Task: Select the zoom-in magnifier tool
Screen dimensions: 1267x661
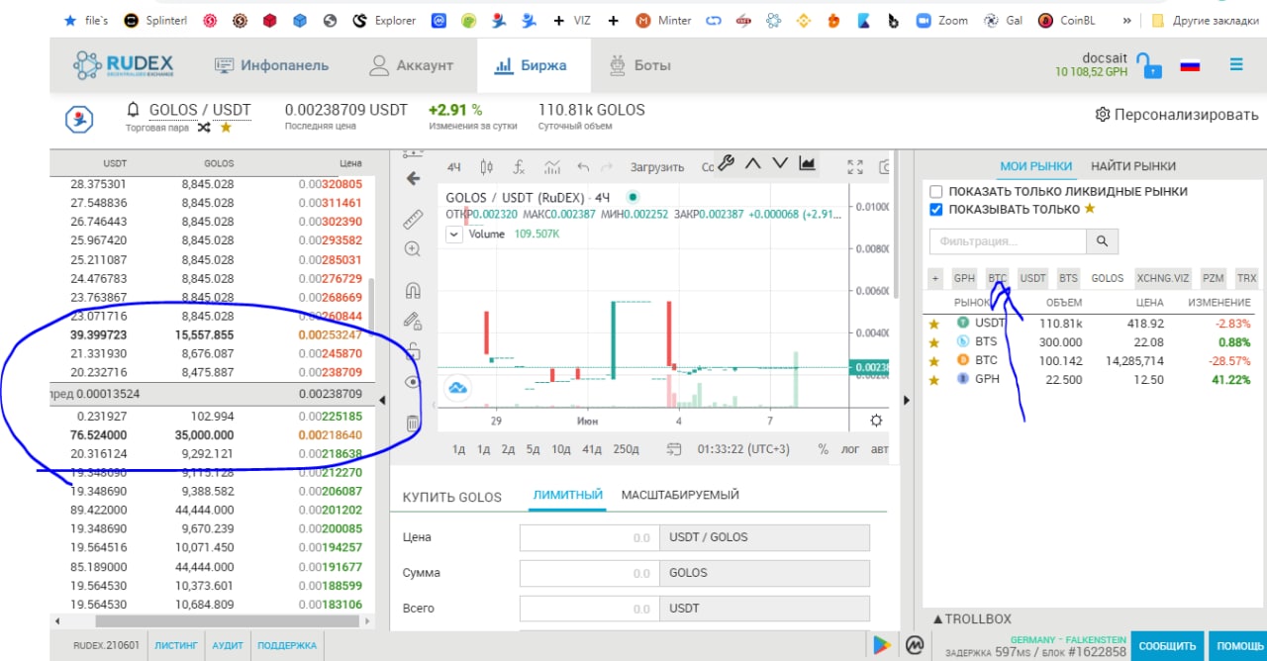Action: (x=414, y=250)
